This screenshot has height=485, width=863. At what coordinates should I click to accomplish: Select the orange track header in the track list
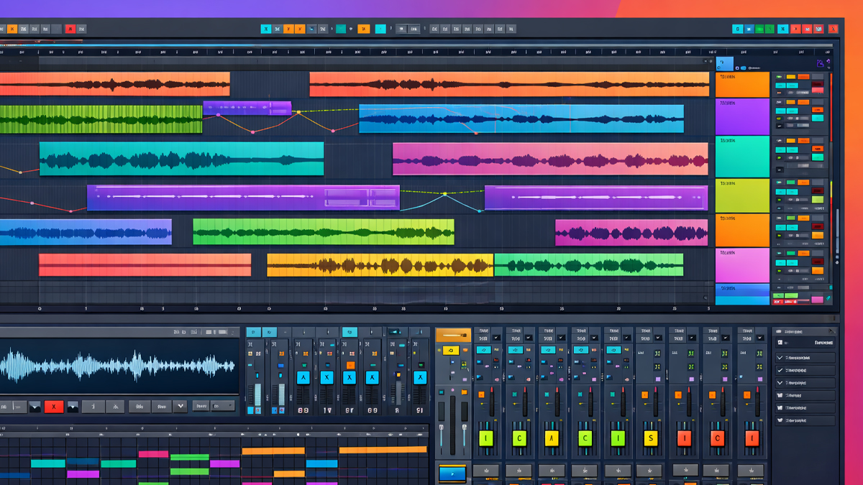[742, 84]
